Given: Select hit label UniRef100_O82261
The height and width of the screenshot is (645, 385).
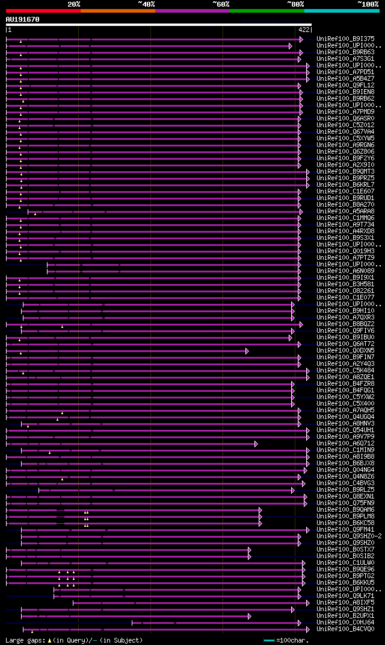Looking at the screenshot, I should (x=345, y=291).
